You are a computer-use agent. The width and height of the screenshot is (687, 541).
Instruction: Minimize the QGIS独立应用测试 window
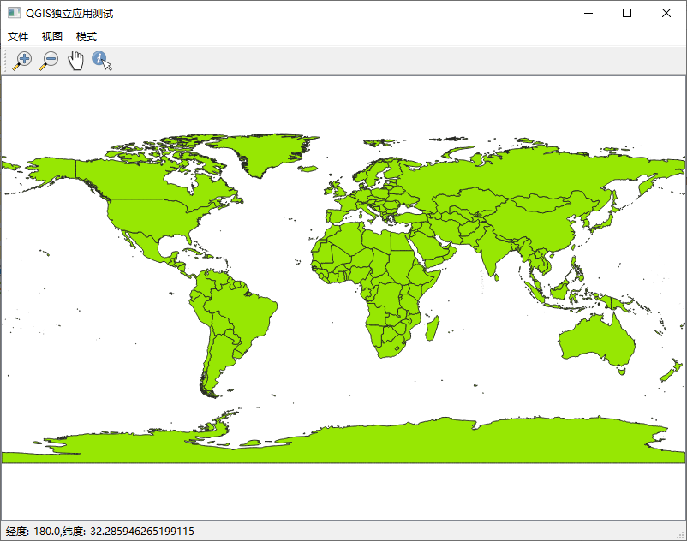588,13
